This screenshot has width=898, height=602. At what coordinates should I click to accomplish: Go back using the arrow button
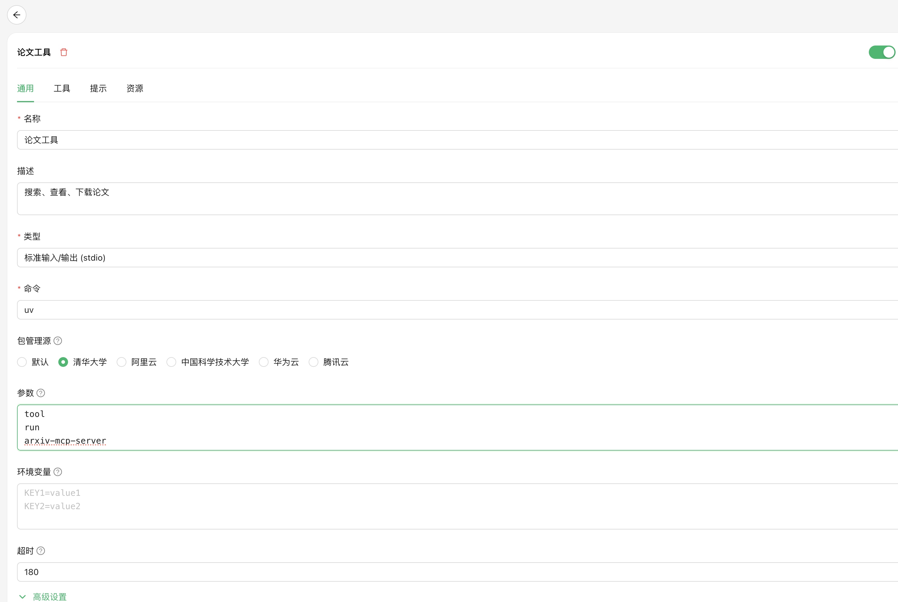coord(16,15)
